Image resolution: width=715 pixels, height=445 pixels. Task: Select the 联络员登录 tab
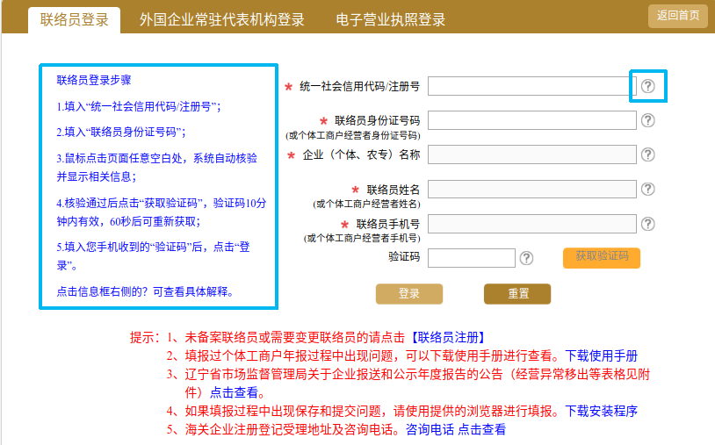coord(75,19)
